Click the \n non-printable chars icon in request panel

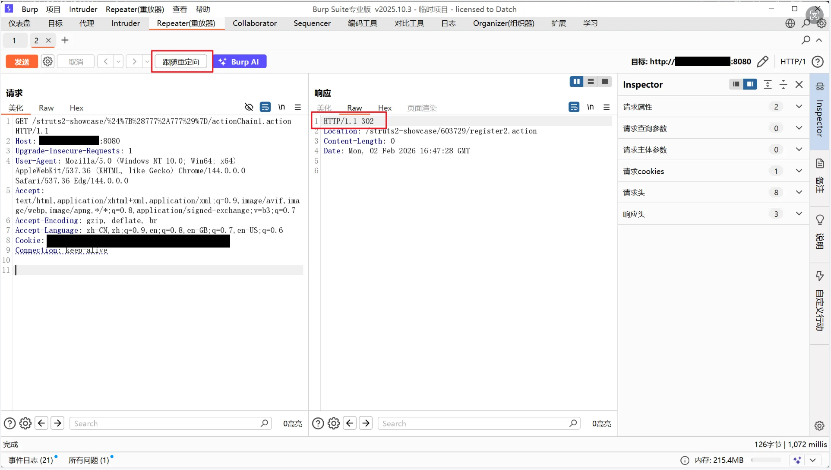[281, 107]
